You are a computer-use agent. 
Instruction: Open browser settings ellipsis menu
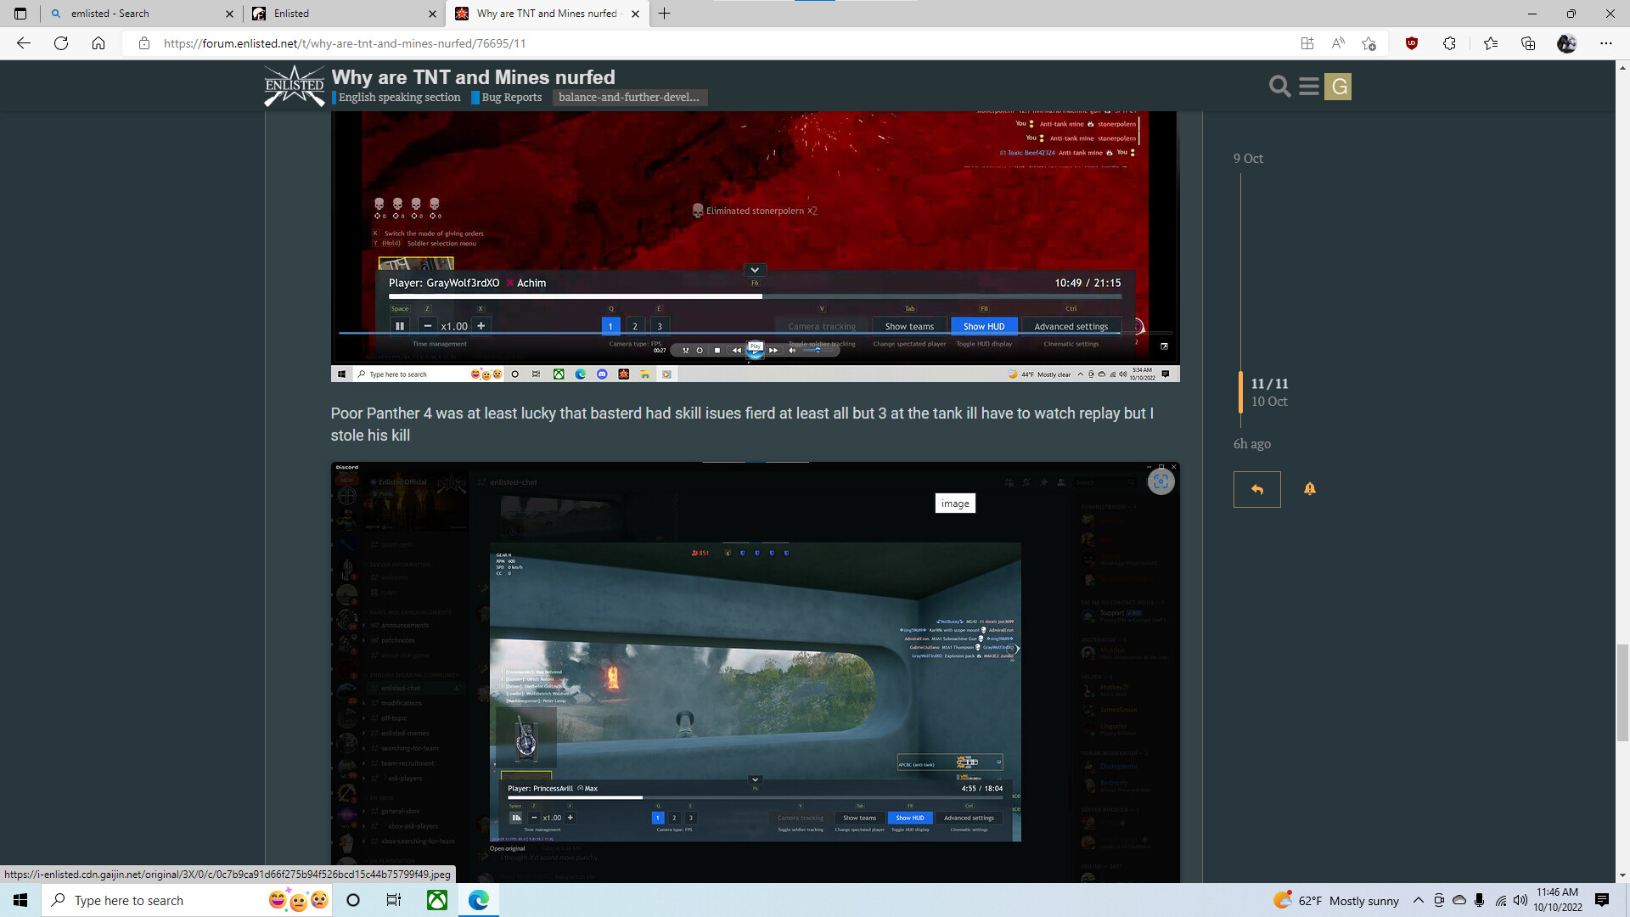pos(1605,43)
